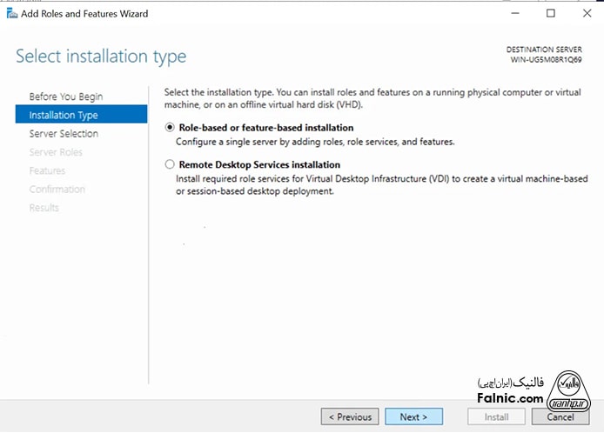
Task: Click the Install button
Action: point(496,417)
